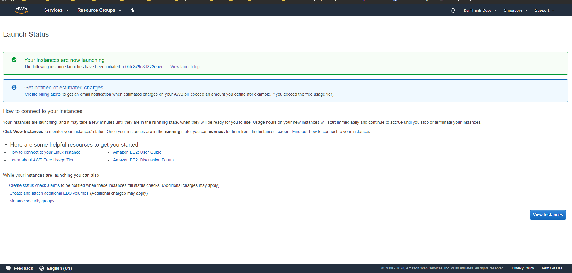Open the Privacy Policy footer link
The height and width of the screenshot is (273, 572).
tap(523, 268)
